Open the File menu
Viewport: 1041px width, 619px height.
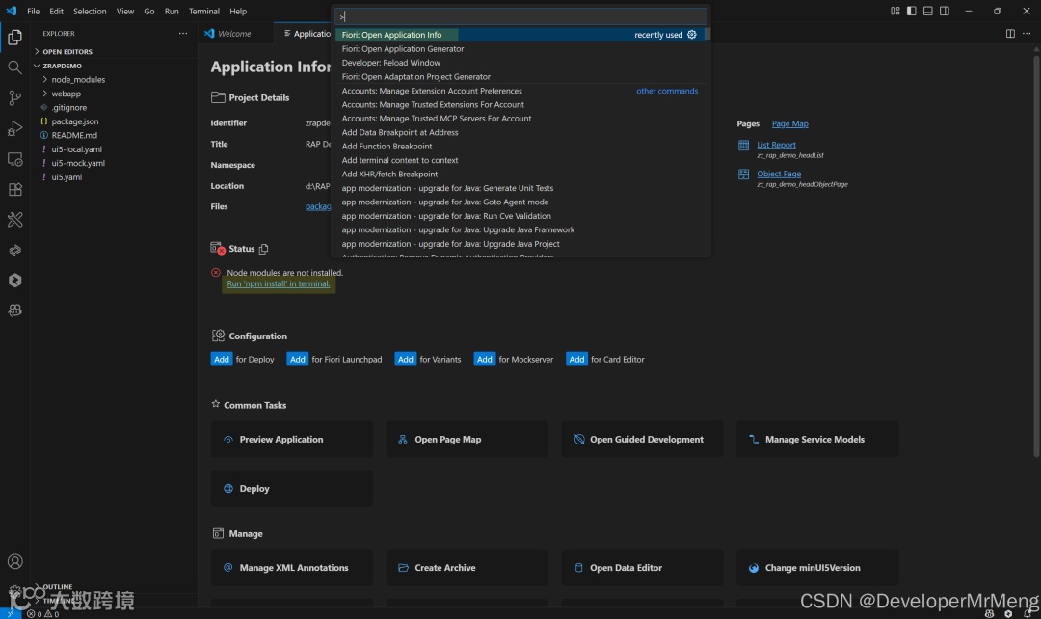coord(33,11)
